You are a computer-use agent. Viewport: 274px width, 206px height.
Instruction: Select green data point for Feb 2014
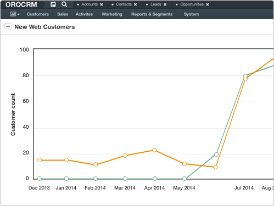point(96,179)
